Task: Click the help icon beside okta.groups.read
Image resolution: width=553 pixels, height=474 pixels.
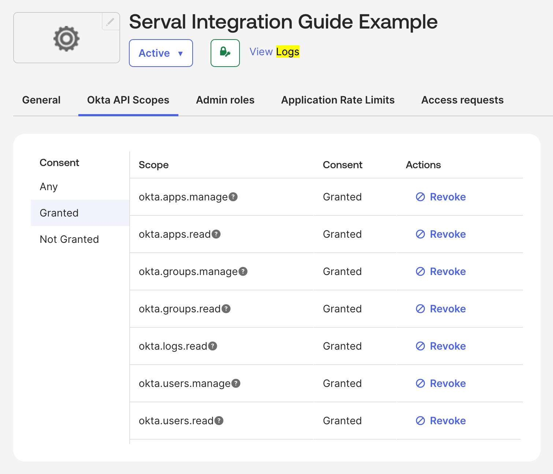Action: (x=226, y=309)
